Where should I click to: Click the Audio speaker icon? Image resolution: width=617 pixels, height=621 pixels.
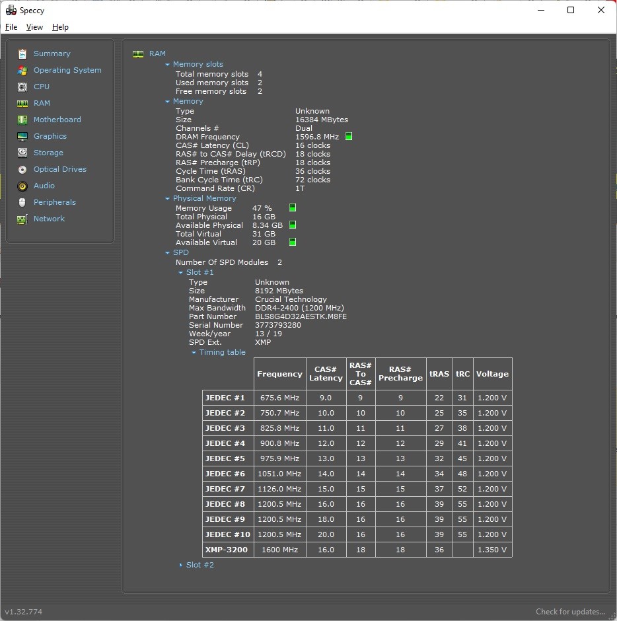(22, 186)
